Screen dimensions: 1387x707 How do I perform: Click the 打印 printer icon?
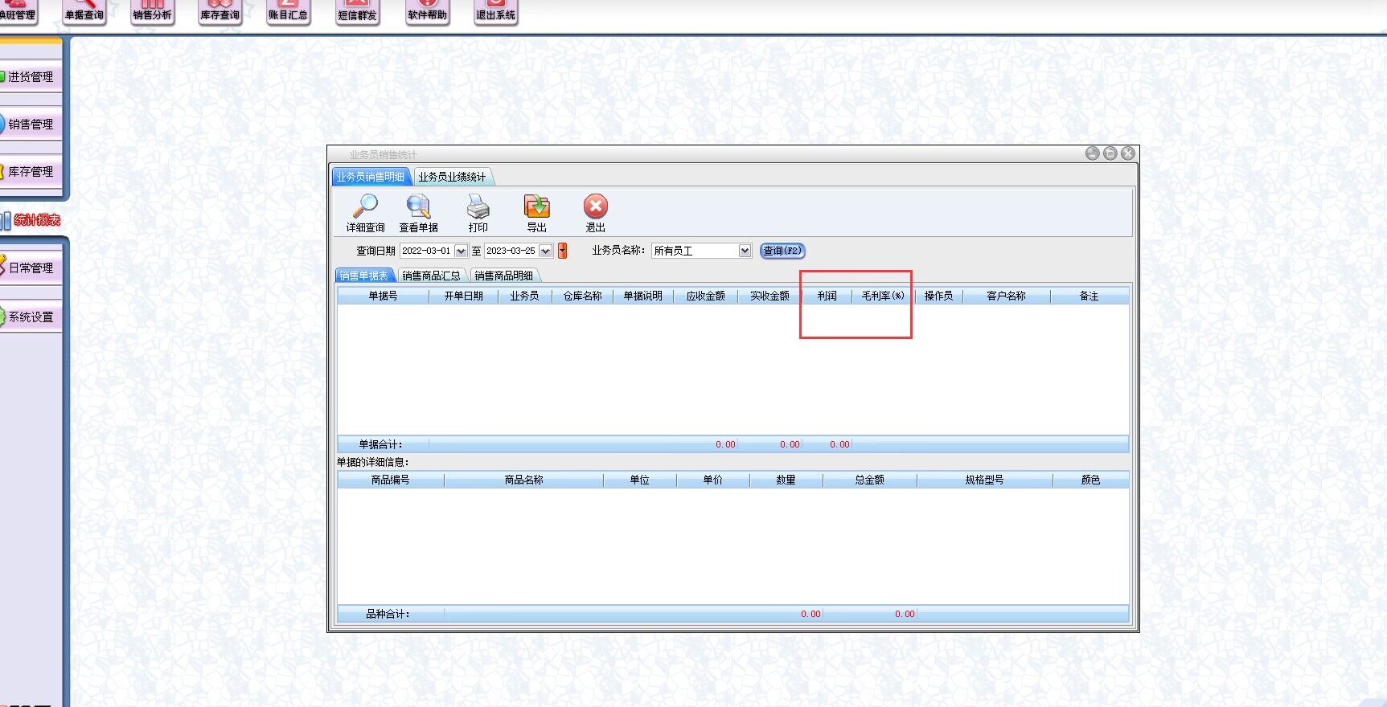click(x=478, y=207)
